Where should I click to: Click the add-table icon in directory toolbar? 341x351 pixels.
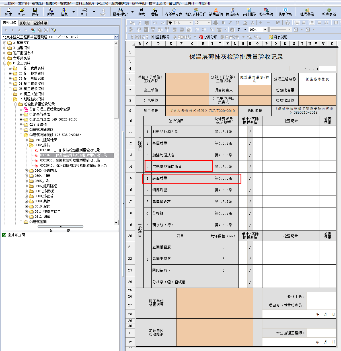[33, 30]
